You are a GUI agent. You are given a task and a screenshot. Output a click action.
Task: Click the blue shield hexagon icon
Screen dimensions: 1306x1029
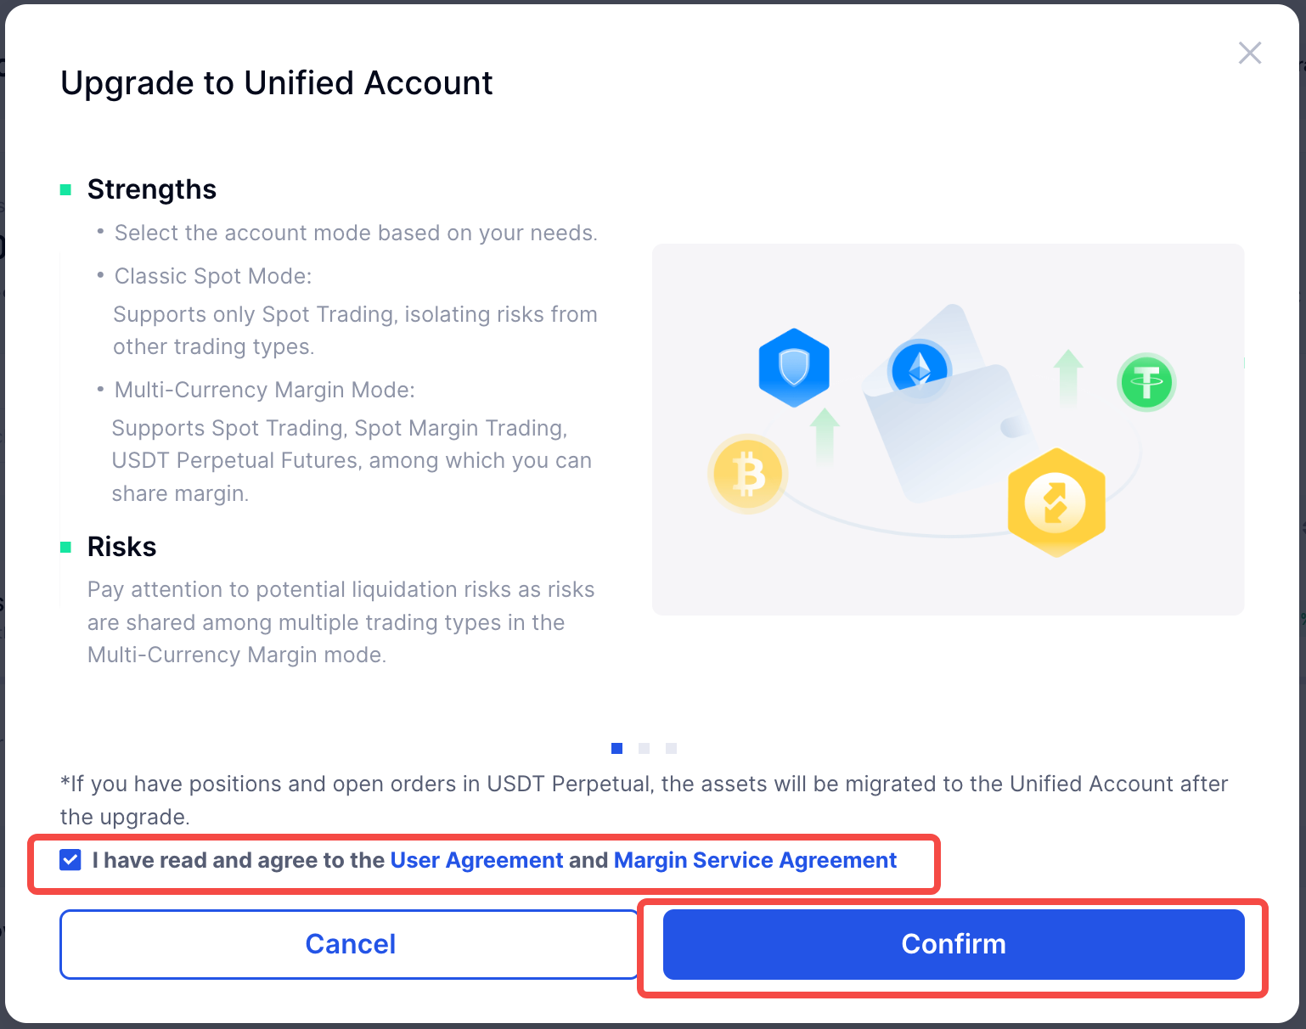tap(793, 368)
